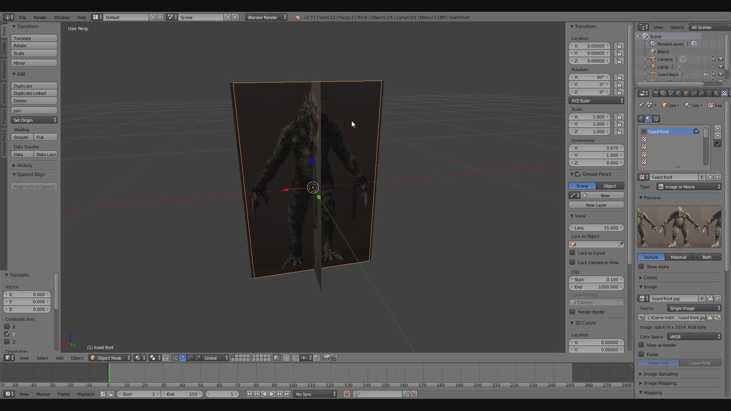This screenshot has height=411, width=731.
Task: Open the World properties tab icon
Action: pos(678,93)
